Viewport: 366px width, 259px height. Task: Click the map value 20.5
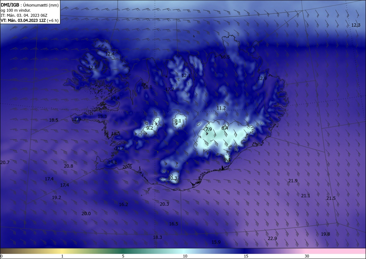127,167
